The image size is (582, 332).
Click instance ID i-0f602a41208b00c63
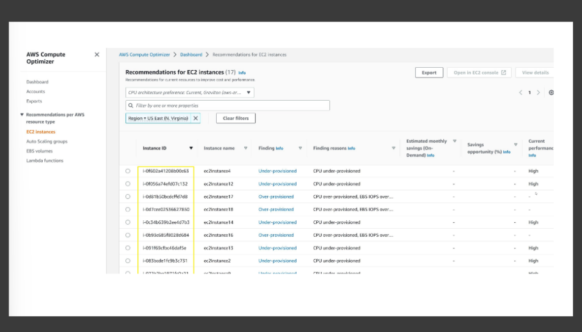pos(166,171)
